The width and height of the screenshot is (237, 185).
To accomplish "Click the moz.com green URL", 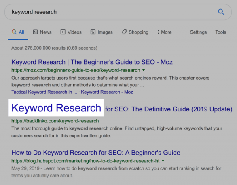I will 76,70.
